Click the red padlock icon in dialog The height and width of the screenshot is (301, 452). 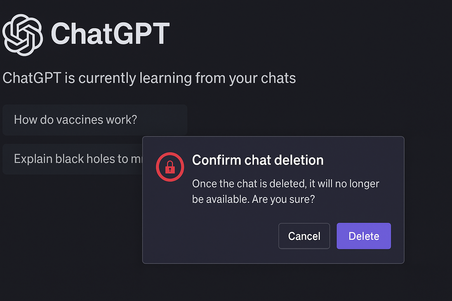[x=170, y=167]
